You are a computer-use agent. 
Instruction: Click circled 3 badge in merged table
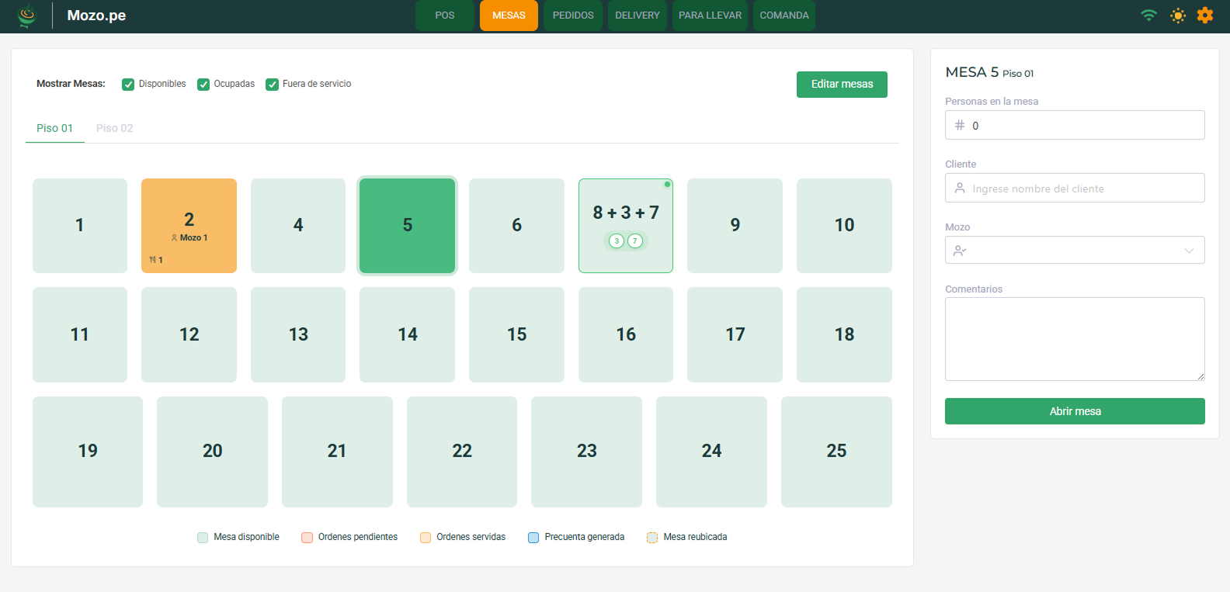tap(617, 241)
